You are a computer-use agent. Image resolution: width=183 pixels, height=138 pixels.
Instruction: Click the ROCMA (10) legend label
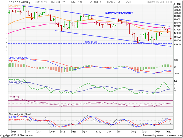pyautogui.click(x=15, y=82)
